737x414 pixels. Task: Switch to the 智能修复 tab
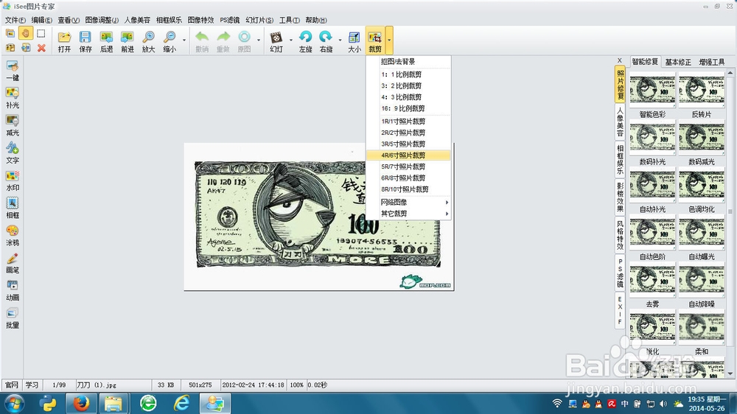(645, 62)
